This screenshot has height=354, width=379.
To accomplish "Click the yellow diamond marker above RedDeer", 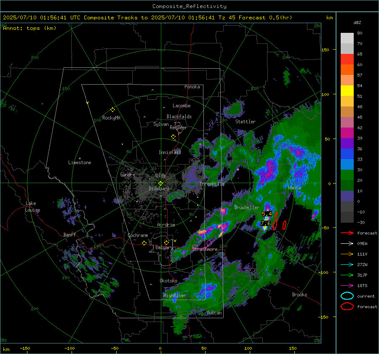I will (173, 137).
